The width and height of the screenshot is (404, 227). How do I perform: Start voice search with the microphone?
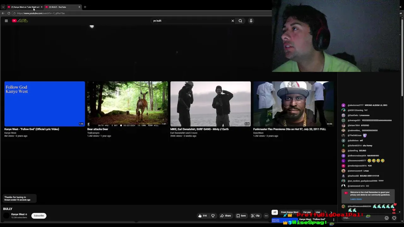pyautogui.click(x=251, y=21)
